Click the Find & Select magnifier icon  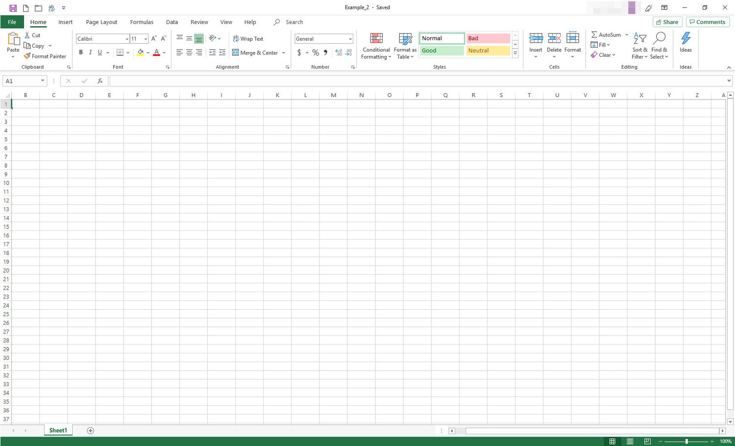[x=660, y=39]
